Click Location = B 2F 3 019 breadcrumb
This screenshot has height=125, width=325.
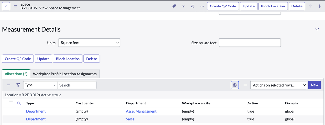point(21,95)
